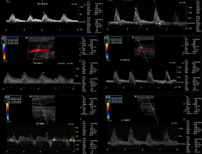Click the SVD 3.4 cm parameter
Image resolution: width=202 pixels, height=154 pixels.
193,152
